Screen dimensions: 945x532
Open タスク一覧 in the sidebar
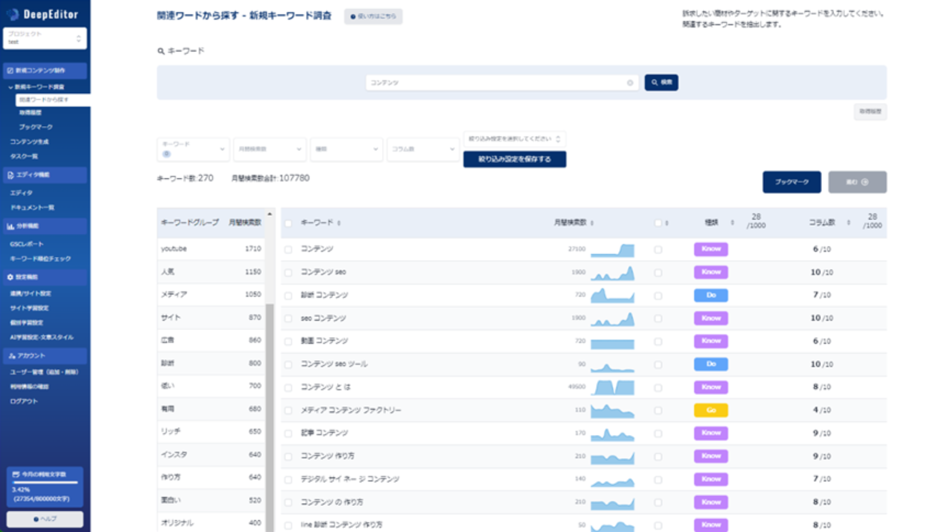pos(24,157)
